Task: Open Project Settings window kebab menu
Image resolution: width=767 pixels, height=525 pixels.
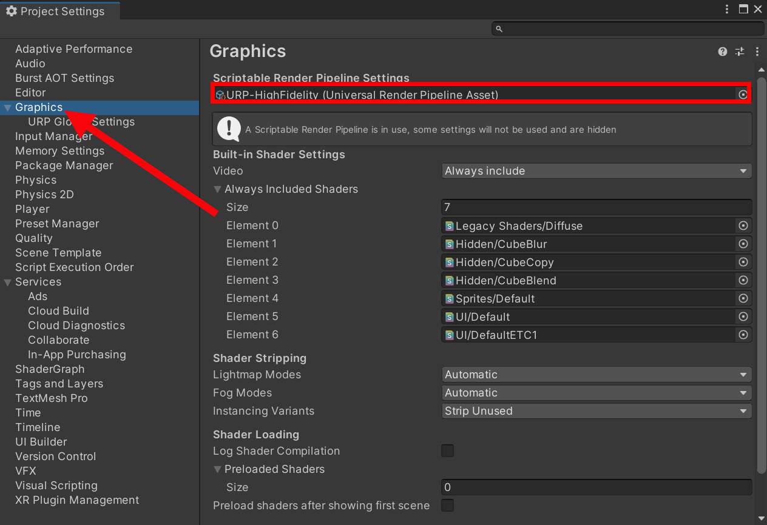Action: coord(727,9)
